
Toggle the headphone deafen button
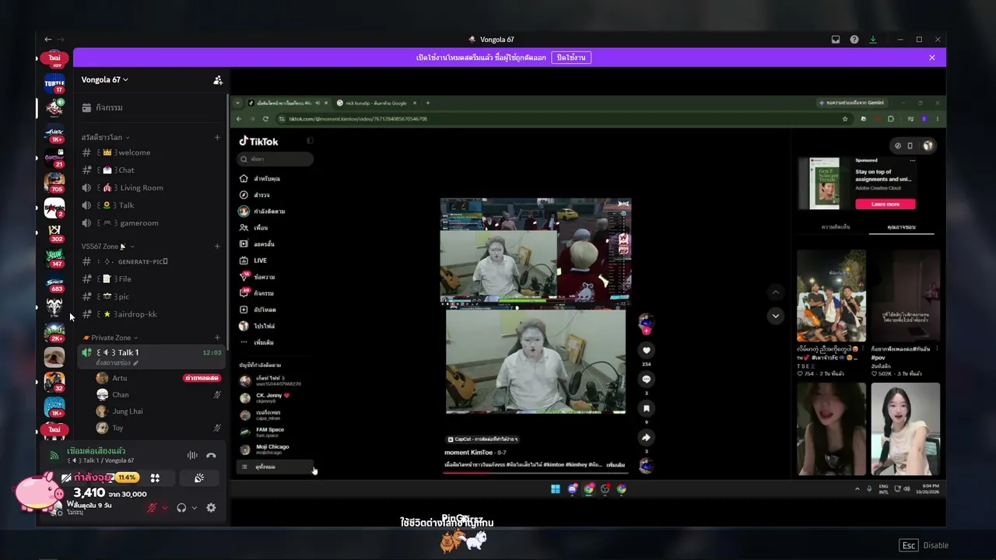[181, 508]
